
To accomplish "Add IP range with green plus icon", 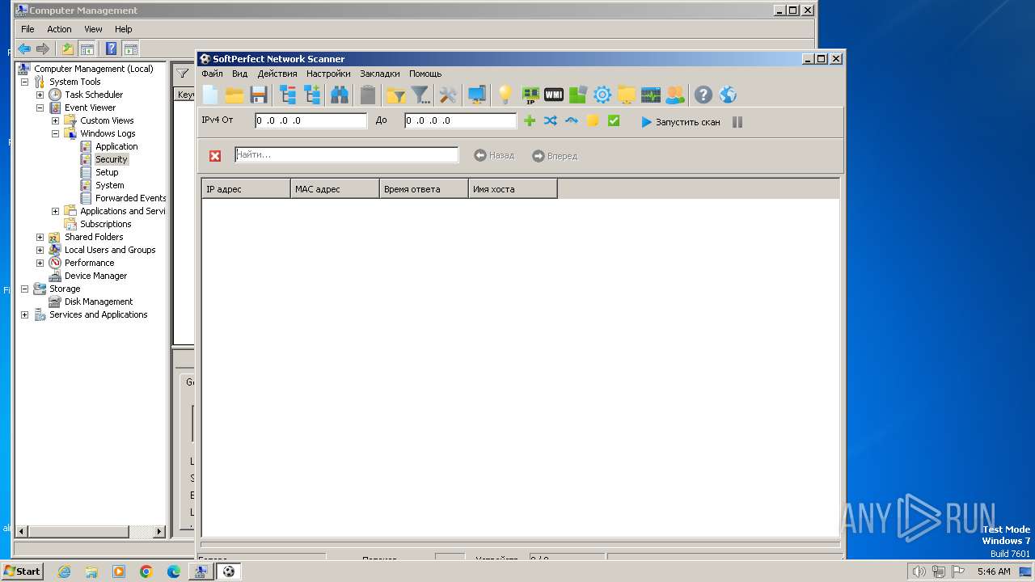I will point(530,121).
